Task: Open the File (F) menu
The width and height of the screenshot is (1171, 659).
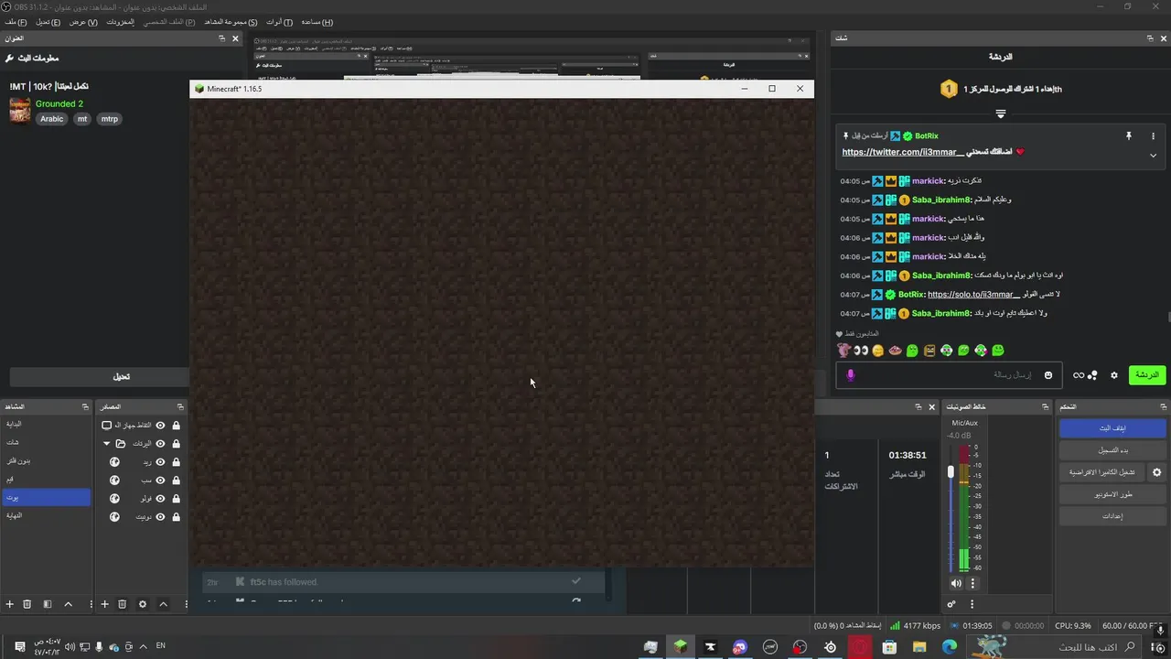Action: coord(16,22)
